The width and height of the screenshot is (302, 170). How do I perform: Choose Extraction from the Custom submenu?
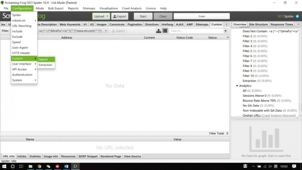click(x=45, y=65)
